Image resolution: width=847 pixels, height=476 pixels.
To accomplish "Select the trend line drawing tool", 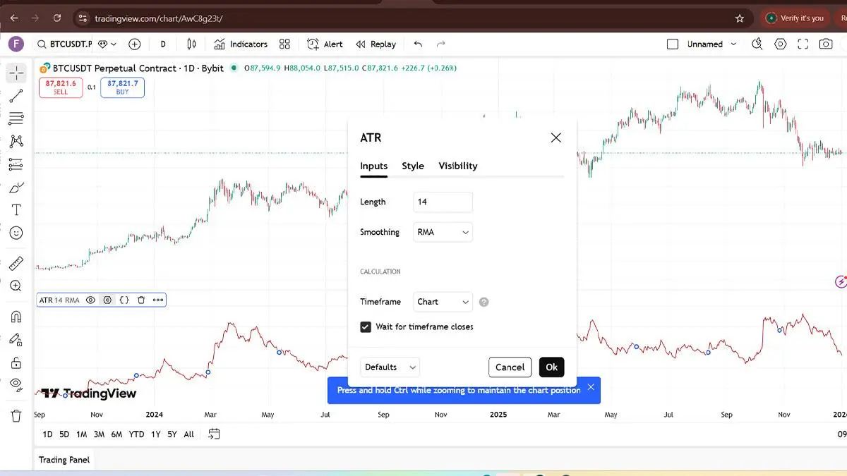I will pyautogui.click(x=16, y=96).
